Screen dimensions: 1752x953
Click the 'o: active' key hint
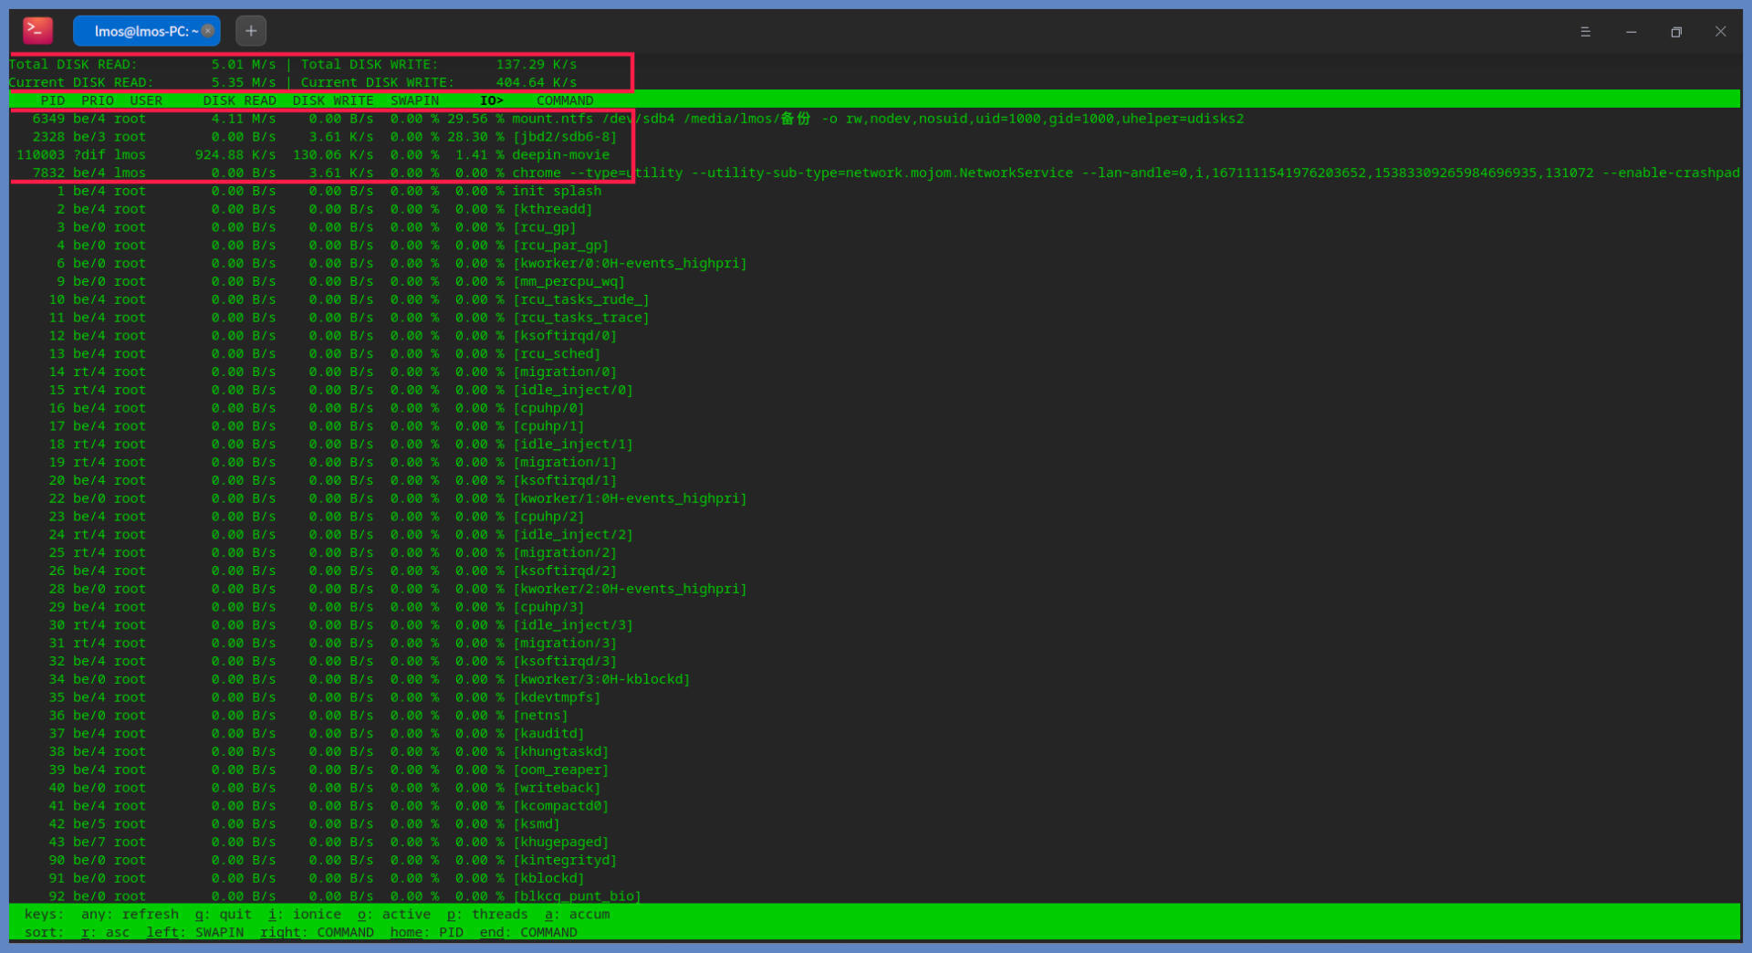[394, 914]
